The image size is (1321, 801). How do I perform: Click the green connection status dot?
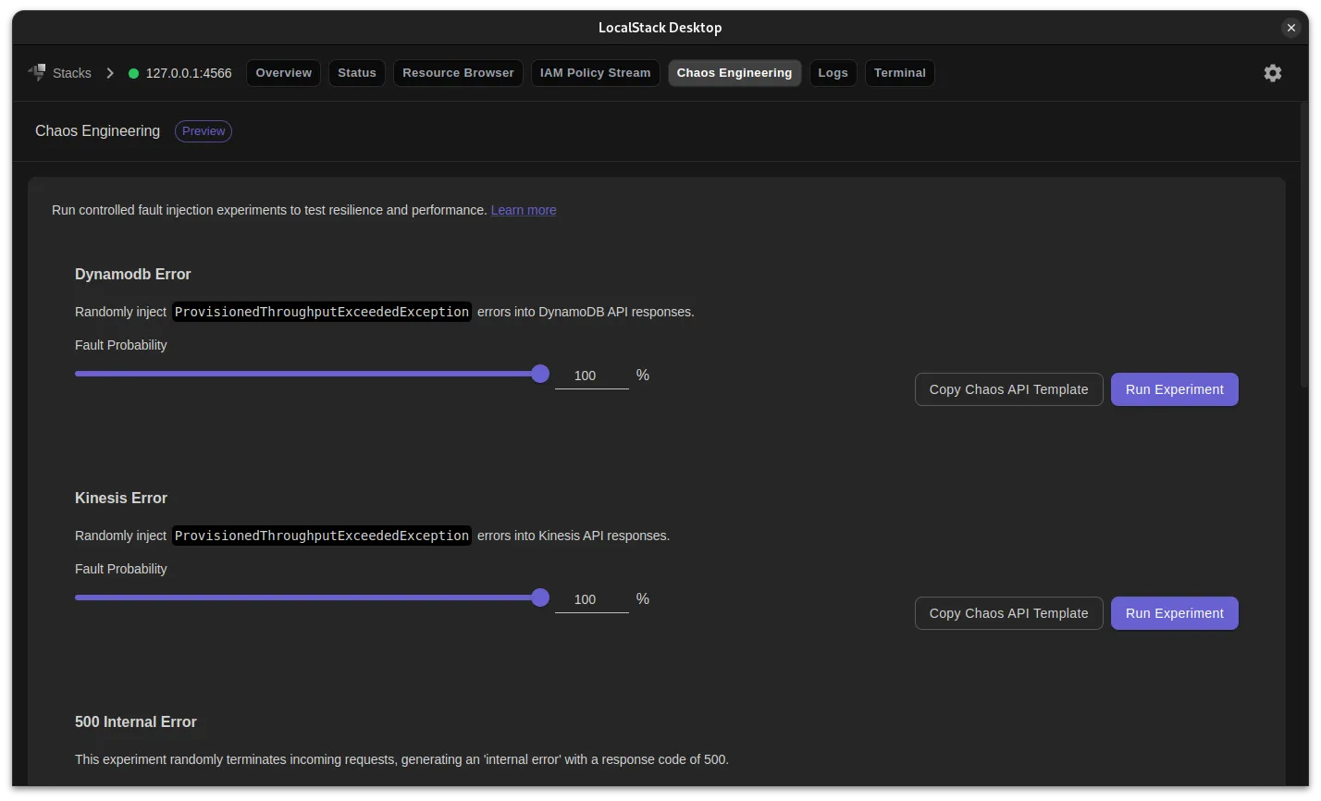135,72
